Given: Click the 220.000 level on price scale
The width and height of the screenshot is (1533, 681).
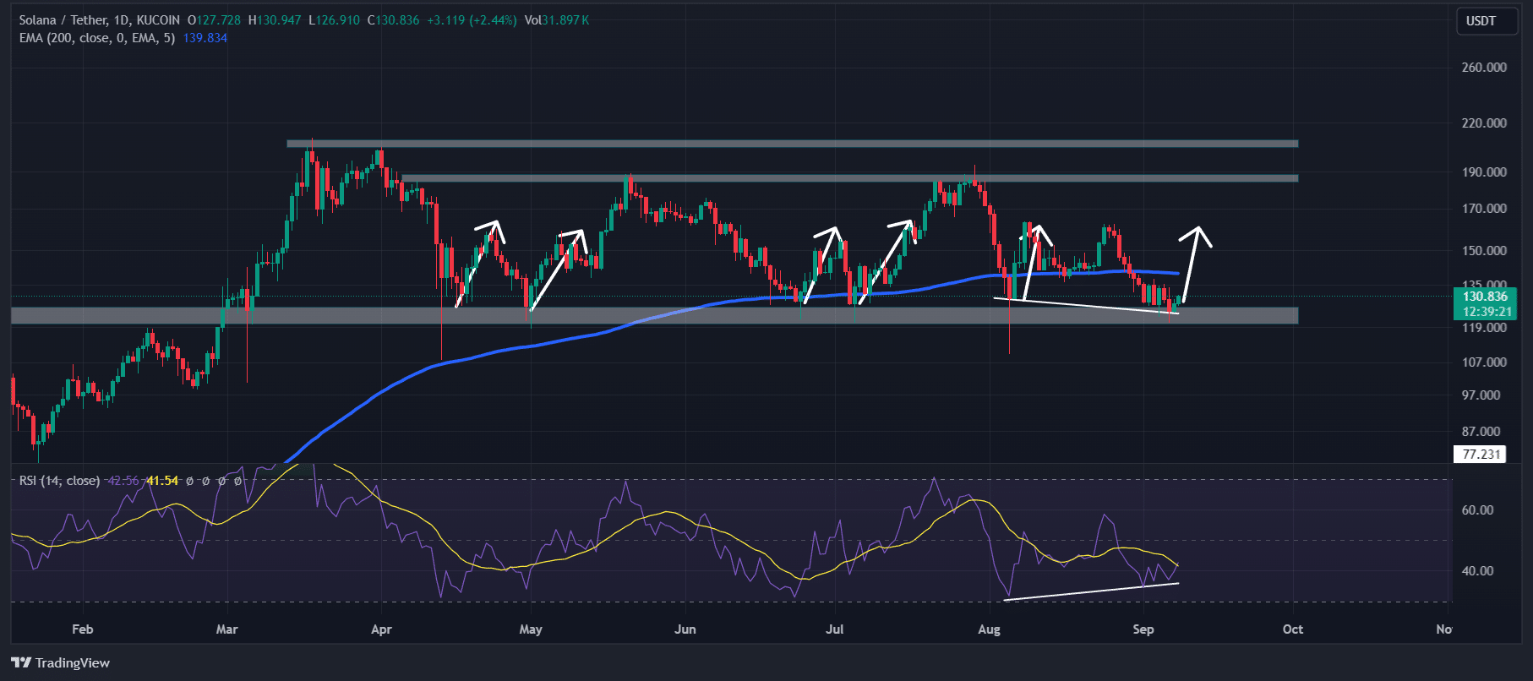Looking at the screenshot, I should coord(1484,123).
